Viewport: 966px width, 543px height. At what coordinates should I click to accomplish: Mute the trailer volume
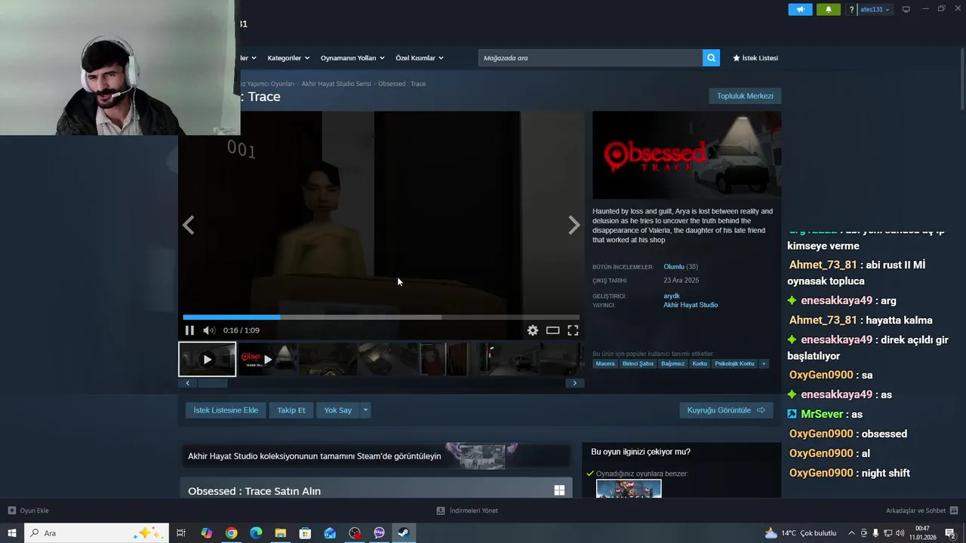click(x=209, y=330)
